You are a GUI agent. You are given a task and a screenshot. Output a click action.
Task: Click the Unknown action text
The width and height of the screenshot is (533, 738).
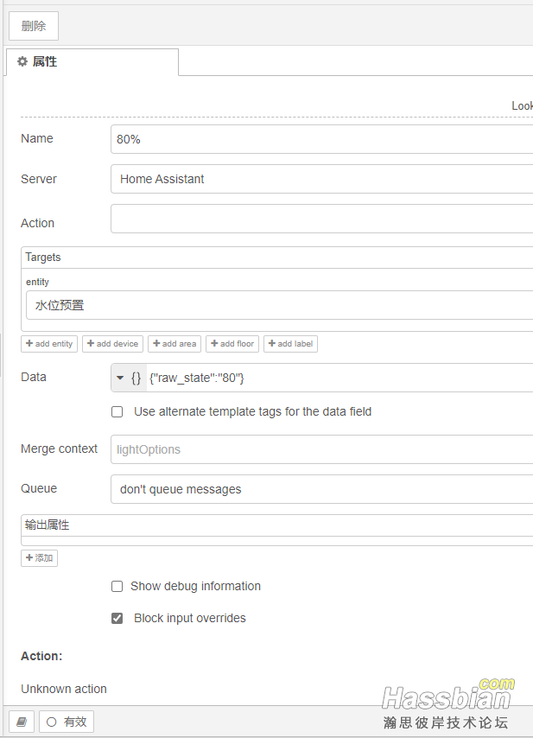tap(64, 689)
